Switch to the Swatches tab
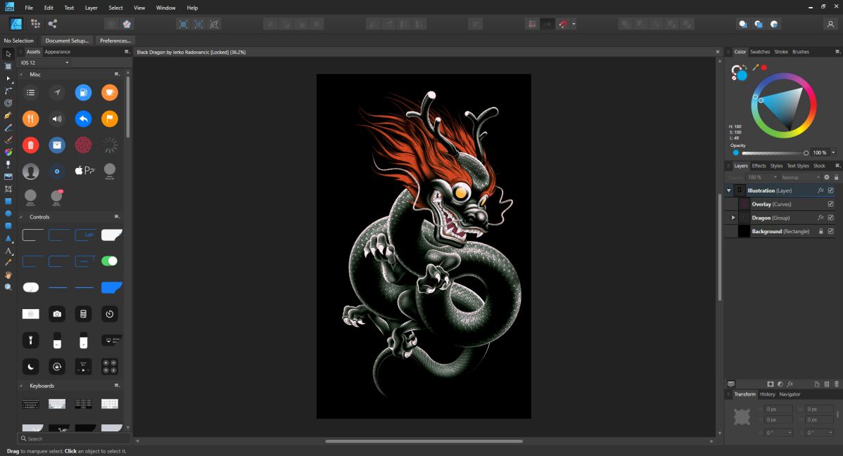 [760, 51]
